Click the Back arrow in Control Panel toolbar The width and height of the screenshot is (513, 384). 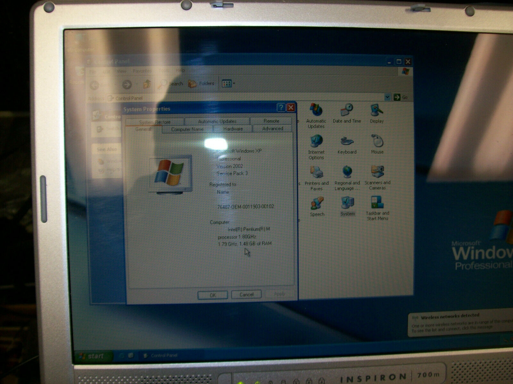pos(94,85)
